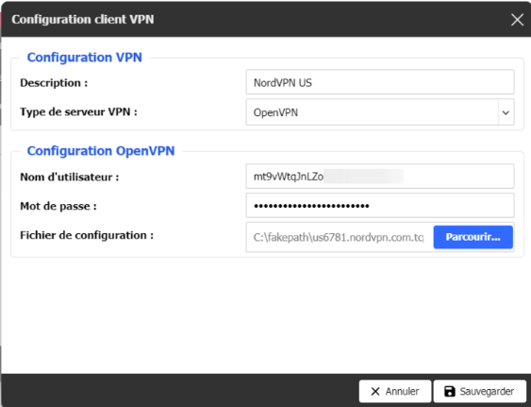The width and height of the screenshot is (531, 407).
Task: Click the Parcourir... browse button
Action: [x=473, y=237]
